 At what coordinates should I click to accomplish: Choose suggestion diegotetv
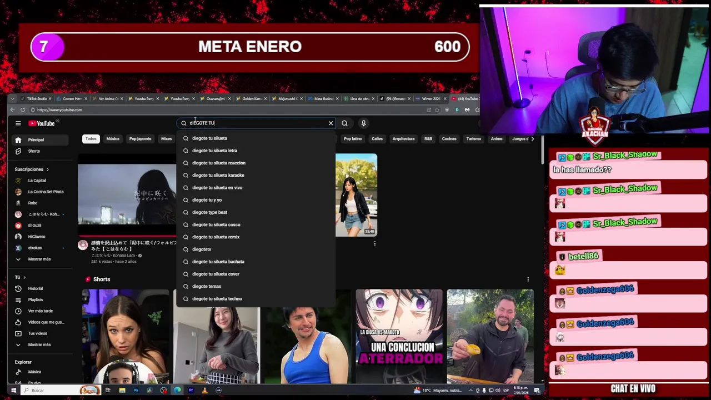tap(256, 249)
